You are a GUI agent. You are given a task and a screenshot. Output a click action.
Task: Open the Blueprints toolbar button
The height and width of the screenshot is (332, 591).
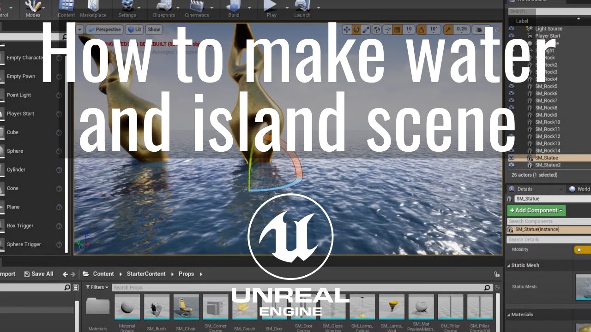tap(164, 9)
